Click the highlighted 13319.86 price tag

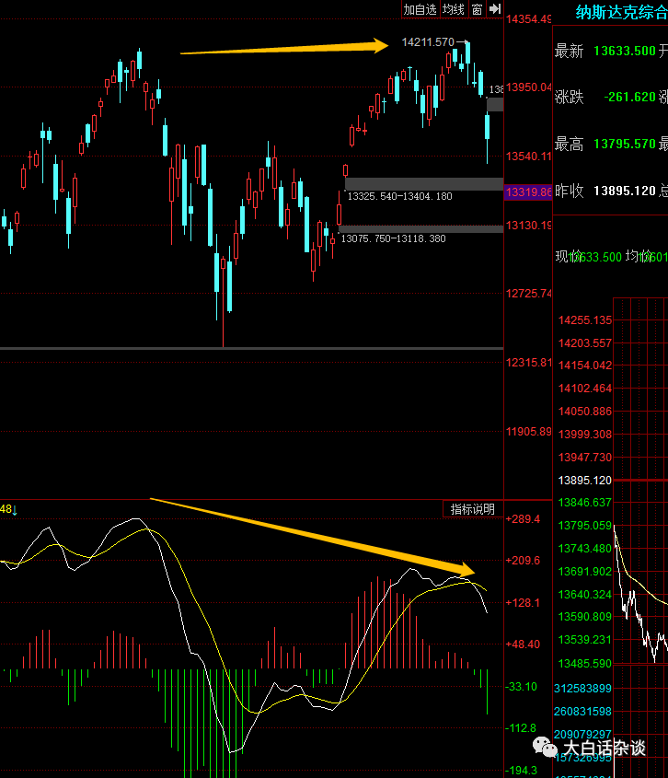click(x=528, y=192)
